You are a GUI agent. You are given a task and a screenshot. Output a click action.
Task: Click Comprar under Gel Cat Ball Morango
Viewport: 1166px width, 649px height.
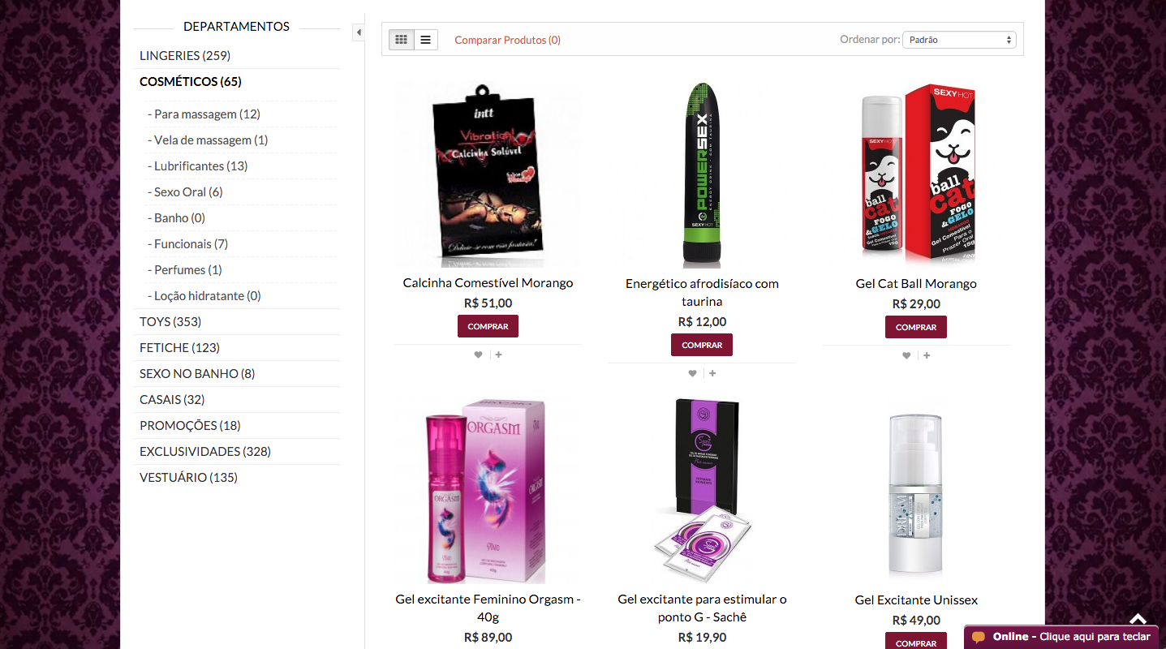coord(916,327)
